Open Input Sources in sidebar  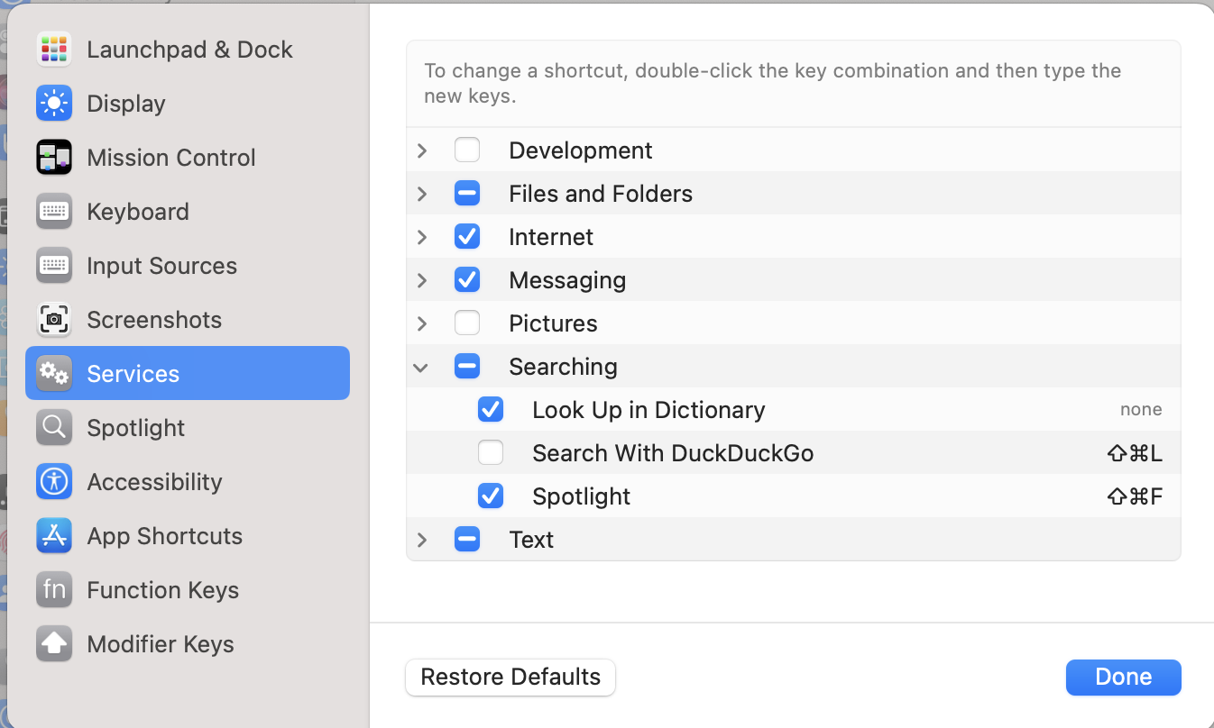point(161,266)
